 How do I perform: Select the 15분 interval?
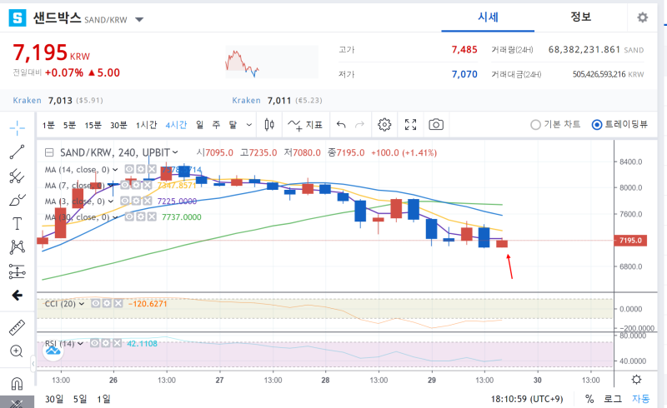click(93, 125)
